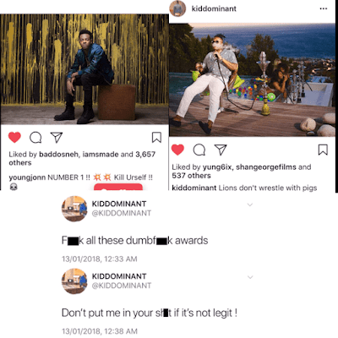Open the photo of man sitting by yellow wall
Viewport: 338px width, 338px height.
tap(84, 69)
